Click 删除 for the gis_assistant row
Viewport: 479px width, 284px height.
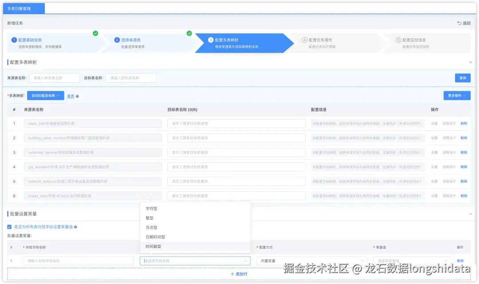pyautogui.click(x=464, y=167)
